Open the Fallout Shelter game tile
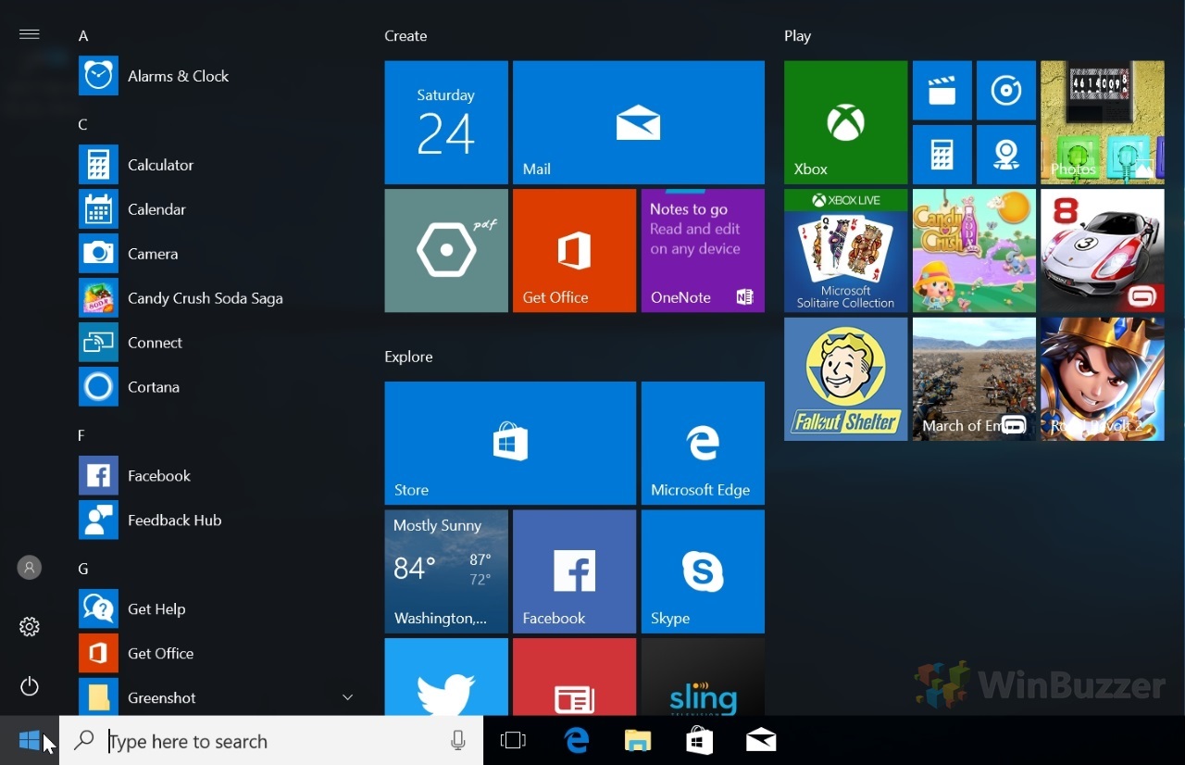Image resolution: width=1185 pixels, height=765 pixels. [845, 379]
